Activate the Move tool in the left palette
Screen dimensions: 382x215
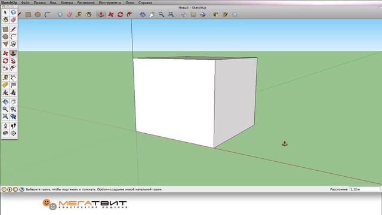pyautogui.click(x=5, y=53)
